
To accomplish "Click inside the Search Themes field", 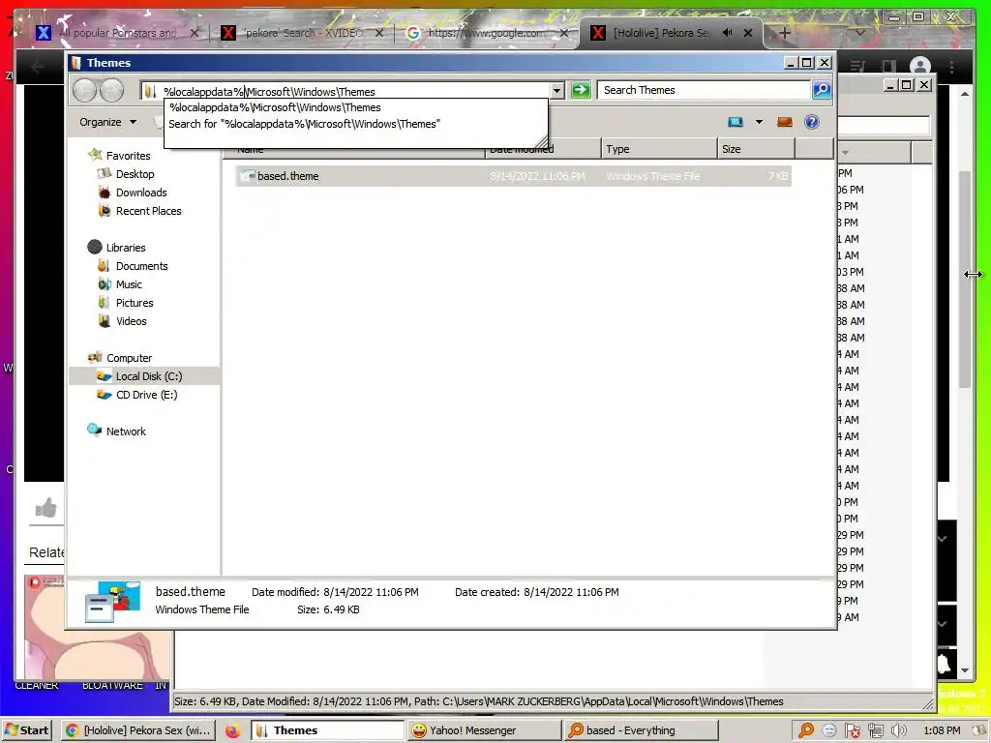I will (705, 90).
